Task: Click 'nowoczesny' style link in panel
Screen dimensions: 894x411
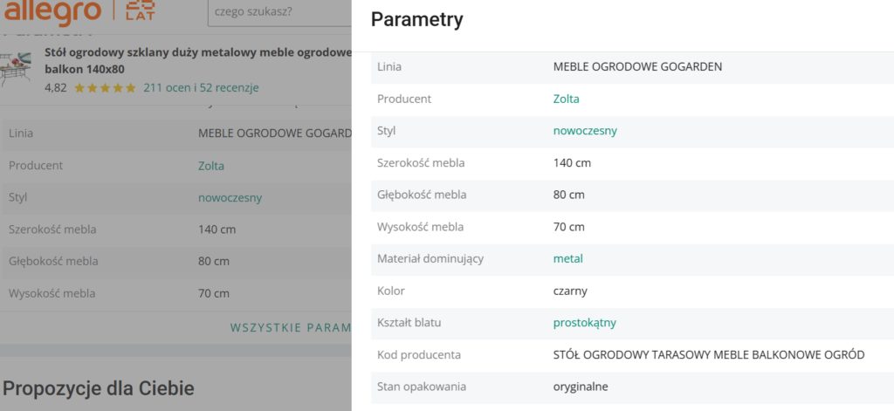Action: tap(585, 131)
